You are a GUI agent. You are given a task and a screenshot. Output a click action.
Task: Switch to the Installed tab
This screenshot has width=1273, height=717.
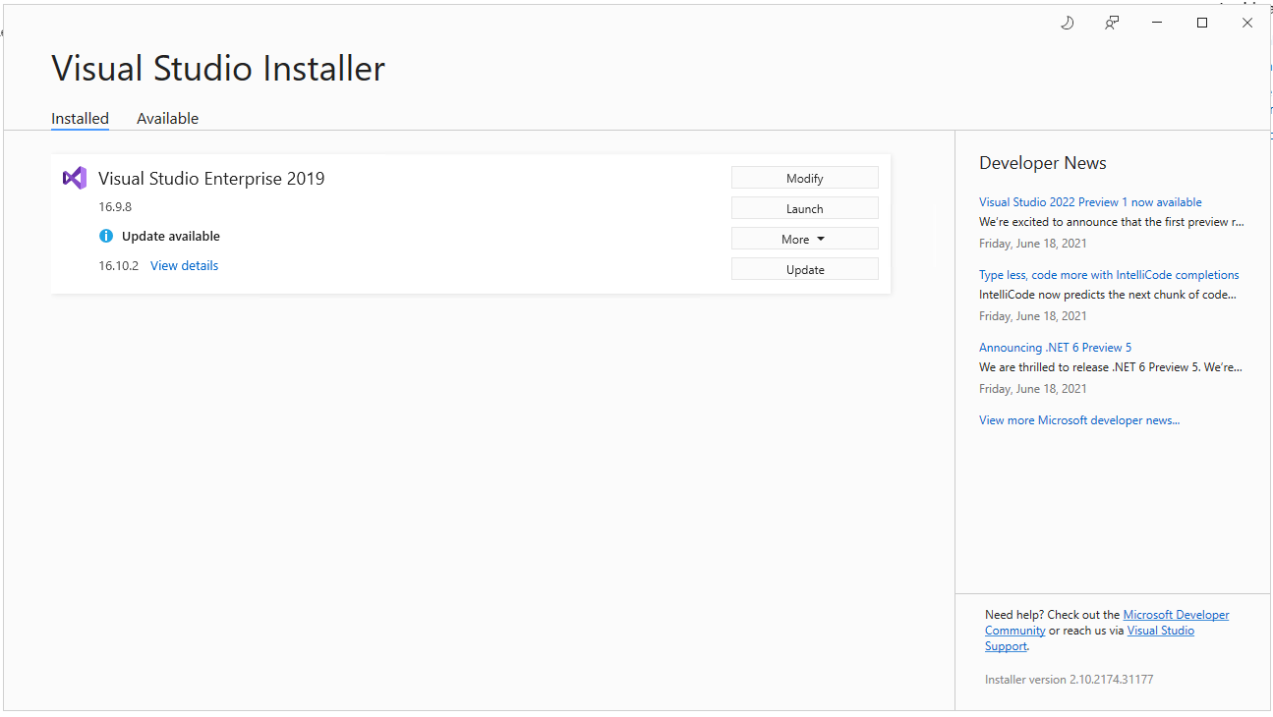(80, 118)
